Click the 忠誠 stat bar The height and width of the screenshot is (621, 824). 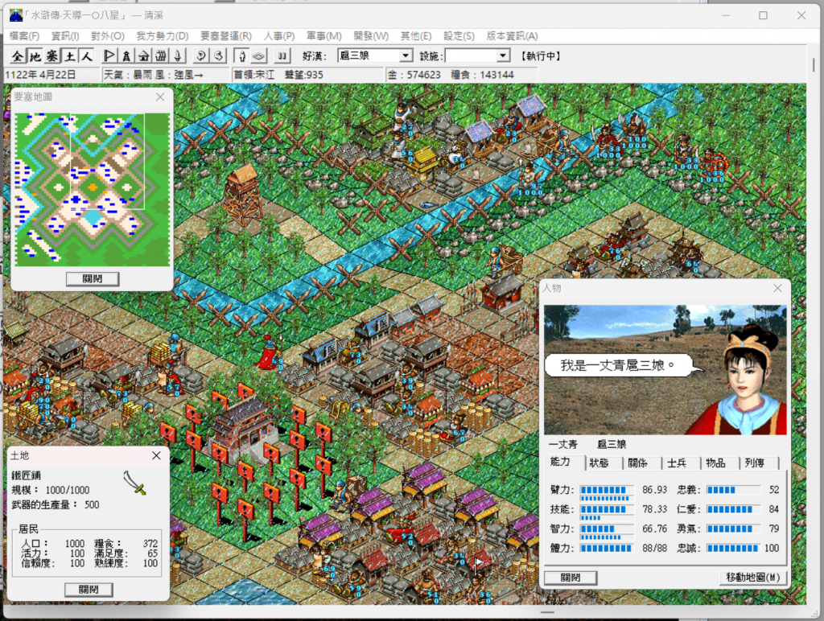pyautogui.click(x=733, y=548)
